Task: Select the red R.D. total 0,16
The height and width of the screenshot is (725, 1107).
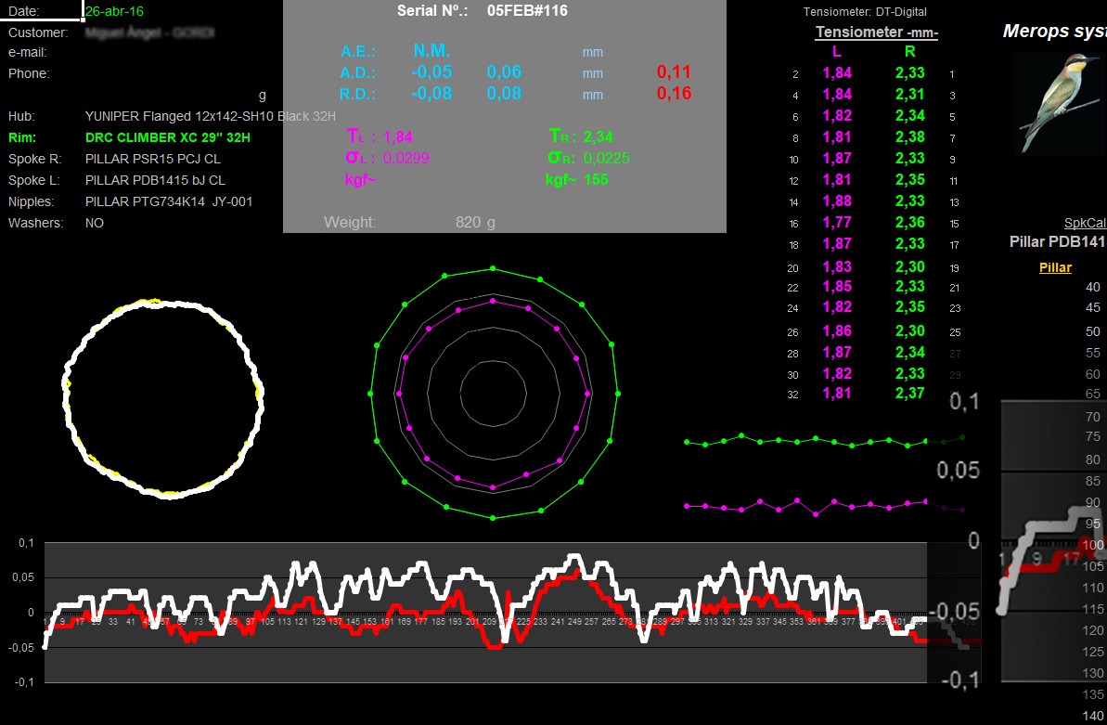Action: (x=674, y=94)
